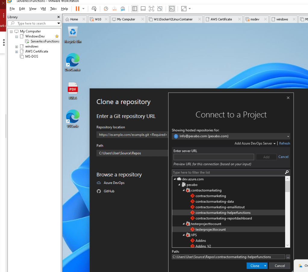Viewport: 308px width, 272px height.
Task: Open the View menu
Action: [x=33, y=9]
